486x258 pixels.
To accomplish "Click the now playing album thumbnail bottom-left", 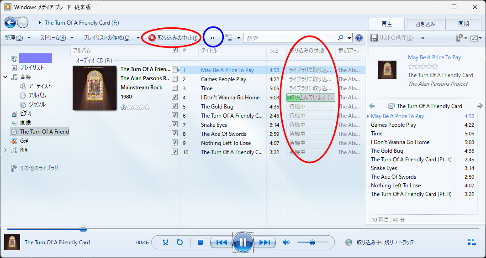I will coord(12,242).
